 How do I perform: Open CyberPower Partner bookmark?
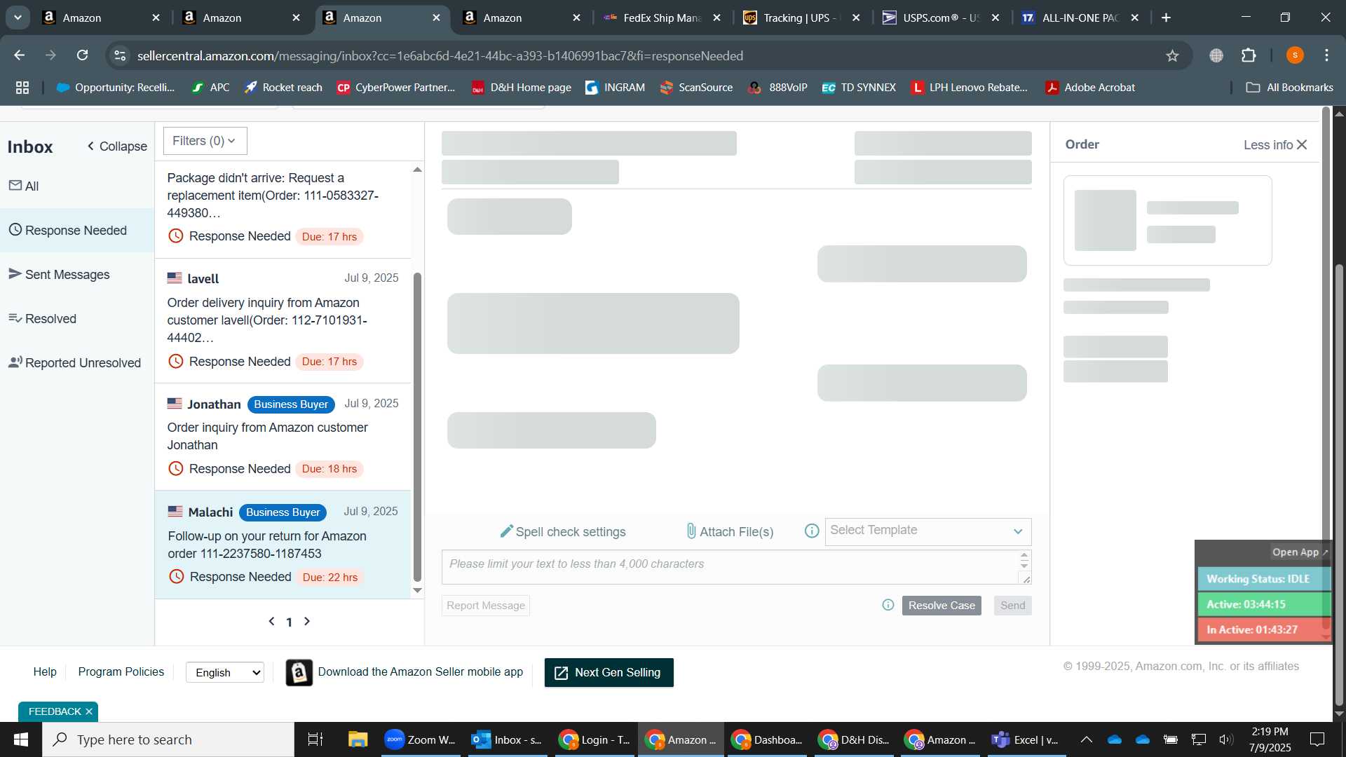(x=396, y=88)
